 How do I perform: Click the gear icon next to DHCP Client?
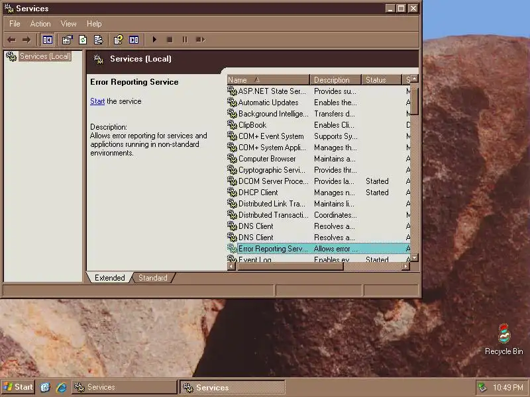(x=232, y=193)
